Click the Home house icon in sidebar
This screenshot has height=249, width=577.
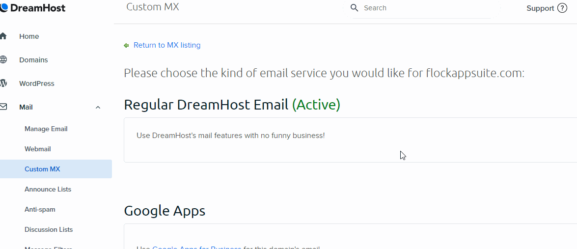3,36
